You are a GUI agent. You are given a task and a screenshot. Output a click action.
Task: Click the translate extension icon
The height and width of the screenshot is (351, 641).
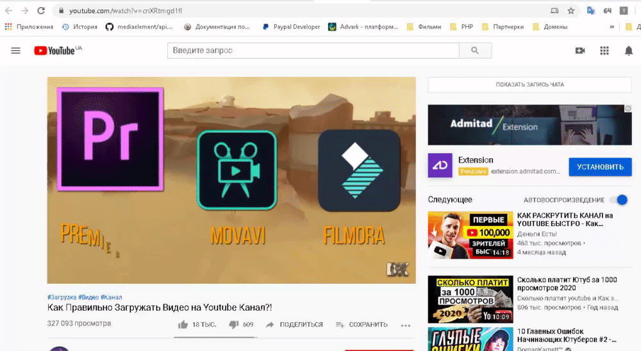click(x=591, y=11)
